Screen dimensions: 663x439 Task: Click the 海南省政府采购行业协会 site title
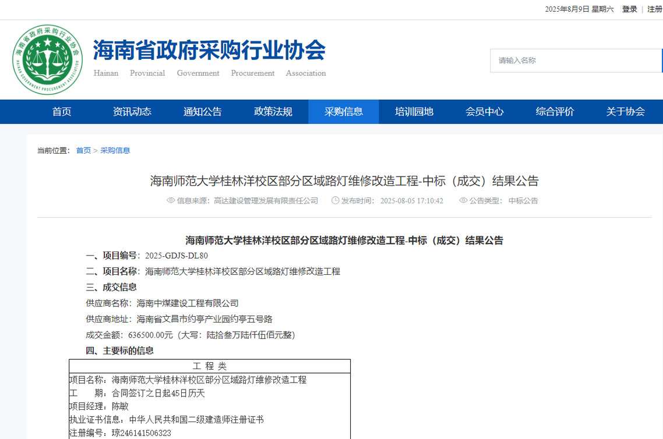pyautogui.click(x=209, y=51)
